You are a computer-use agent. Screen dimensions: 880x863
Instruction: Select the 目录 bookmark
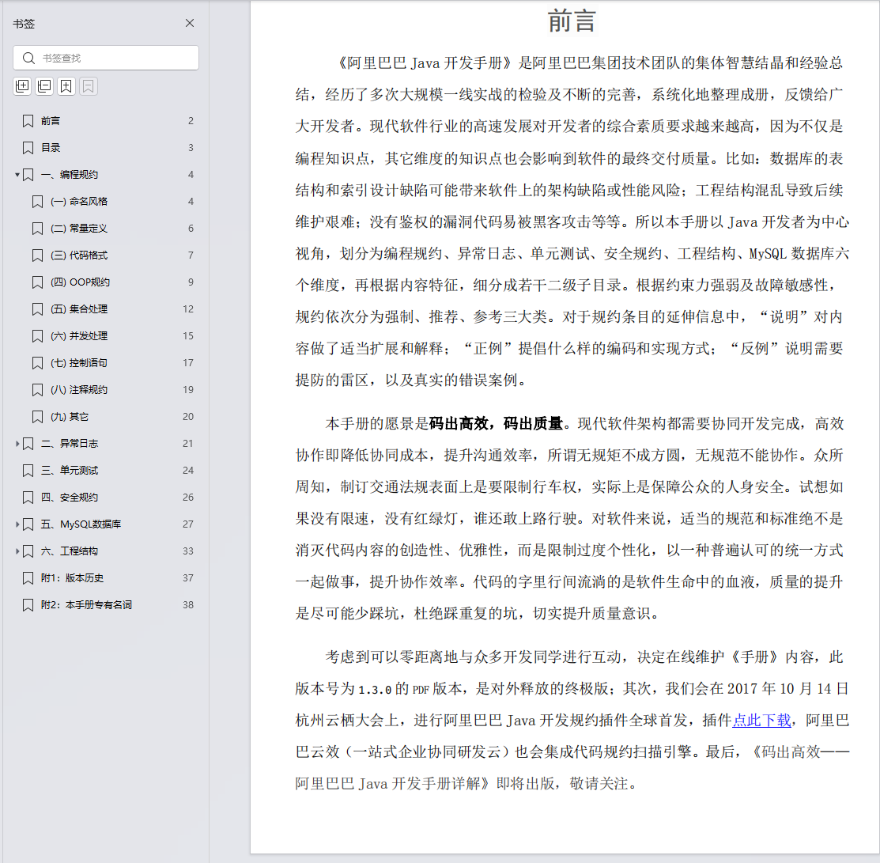51,147
